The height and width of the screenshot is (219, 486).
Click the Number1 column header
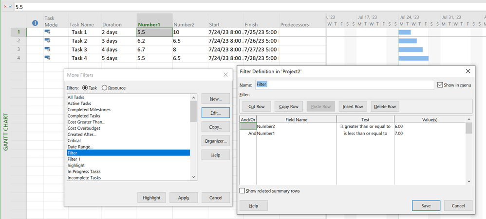(155, 21)
